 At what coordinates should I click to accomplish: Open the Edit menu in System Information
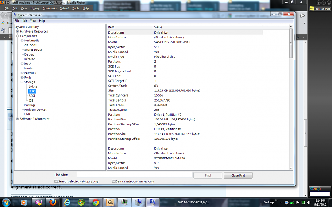(24, 21)
